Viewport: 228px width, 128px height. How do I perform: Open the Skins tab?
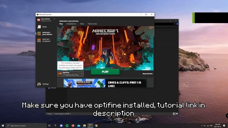[82, 24]
